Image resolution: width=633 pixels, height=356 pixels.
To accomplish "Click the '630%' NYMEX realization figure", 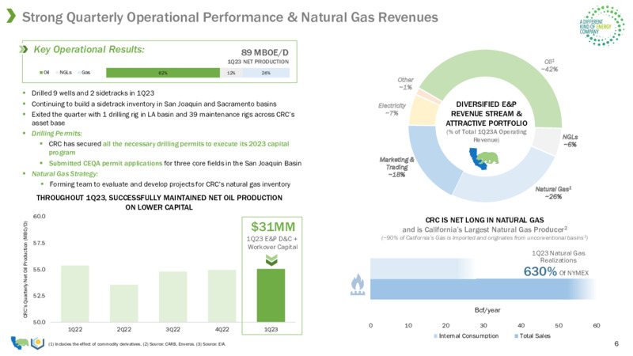I will [x=540, y=271].
